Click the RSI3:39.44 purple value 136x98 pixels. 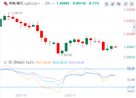coord(77,63)
